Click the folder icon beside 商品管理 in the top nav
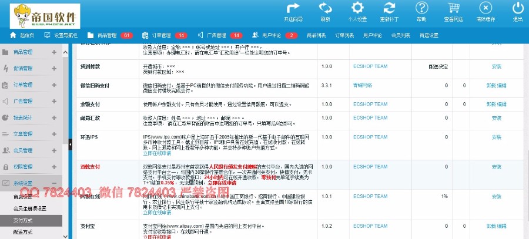Screen dimensions: 529x239 [90, 35]
